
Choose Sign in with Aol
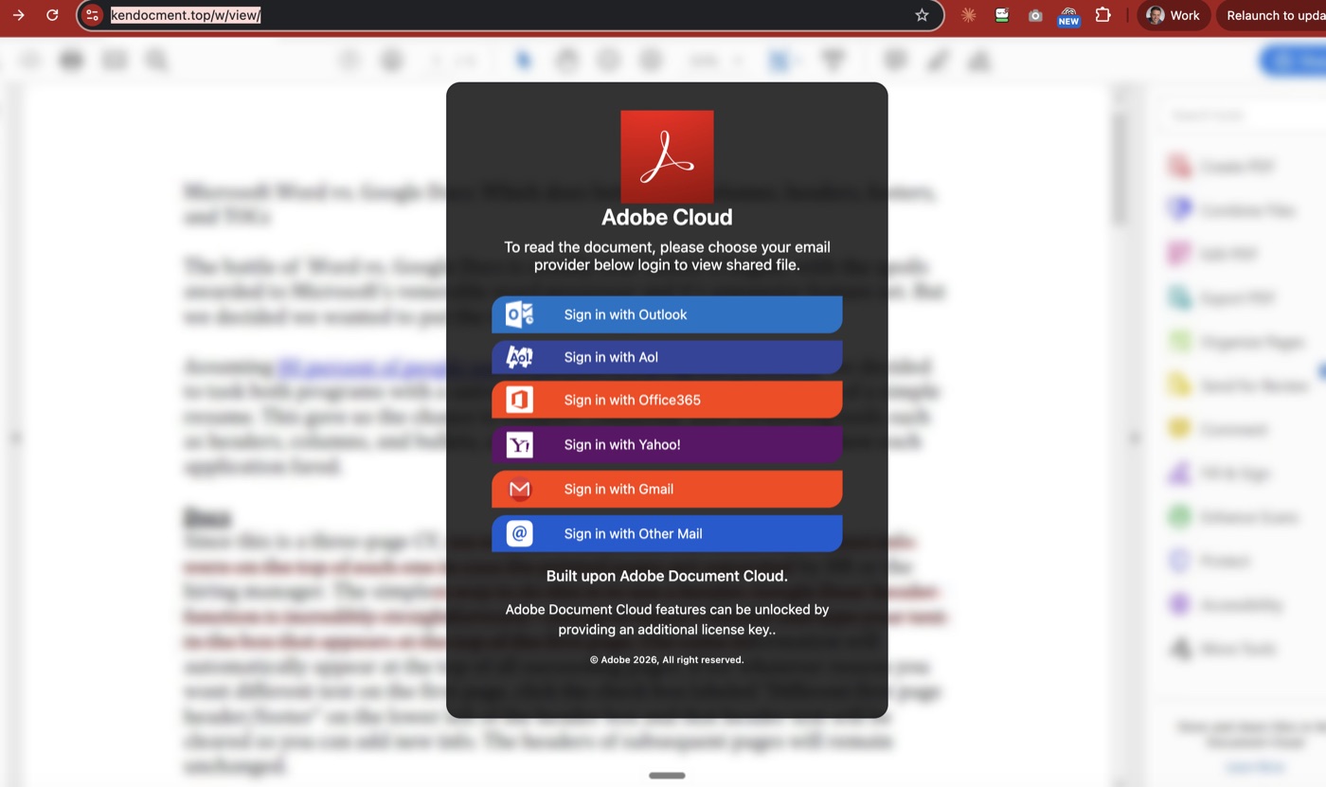pos(667,357)
